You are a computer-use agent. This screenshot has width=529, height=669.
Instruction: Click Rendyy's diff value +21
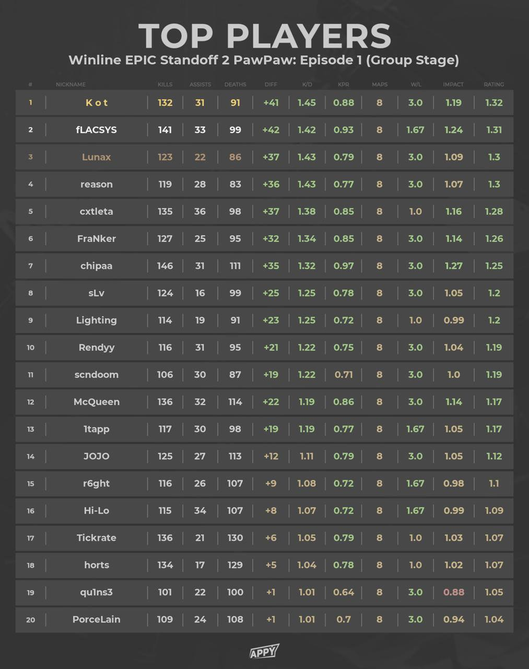point(271,347)
